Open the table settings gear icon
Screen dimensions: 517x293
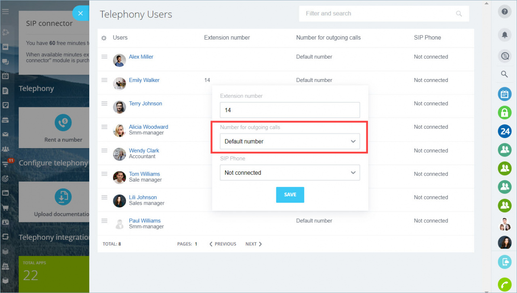[104, 38]
